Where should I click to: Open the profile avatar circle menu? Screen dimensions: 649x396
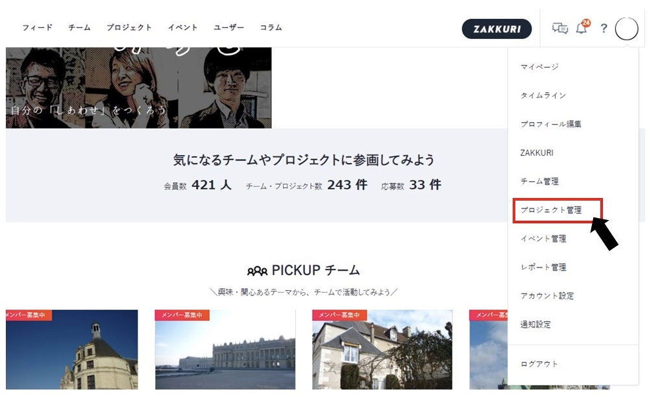[625, 29]
